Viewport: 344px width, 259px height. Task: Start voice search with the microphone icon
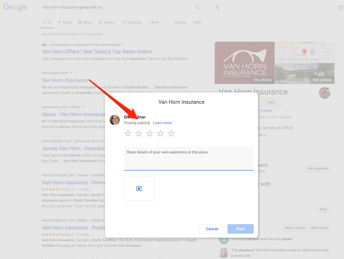point(217,7)
